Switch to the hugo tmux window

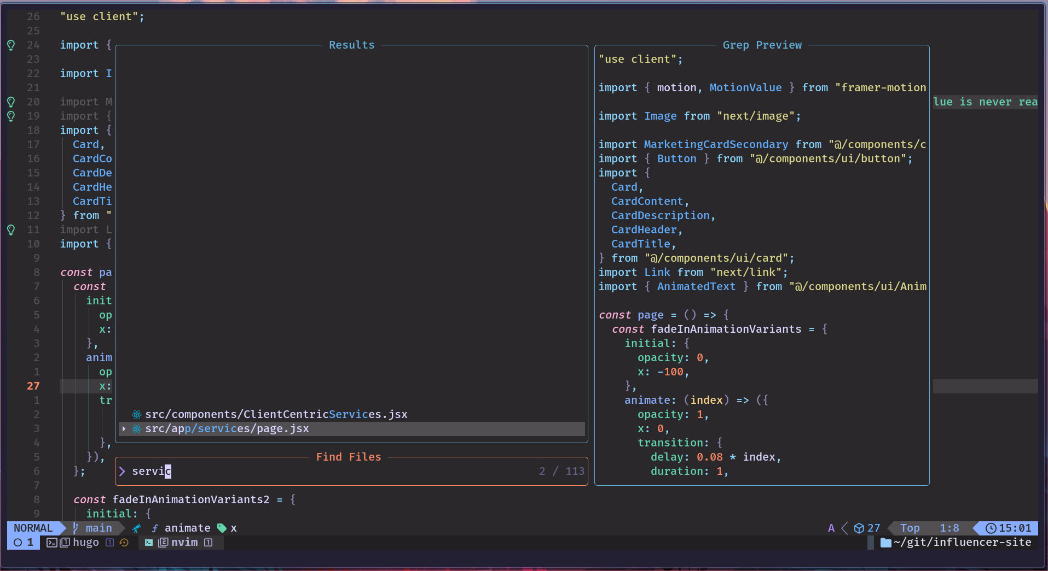click(85, 542)
